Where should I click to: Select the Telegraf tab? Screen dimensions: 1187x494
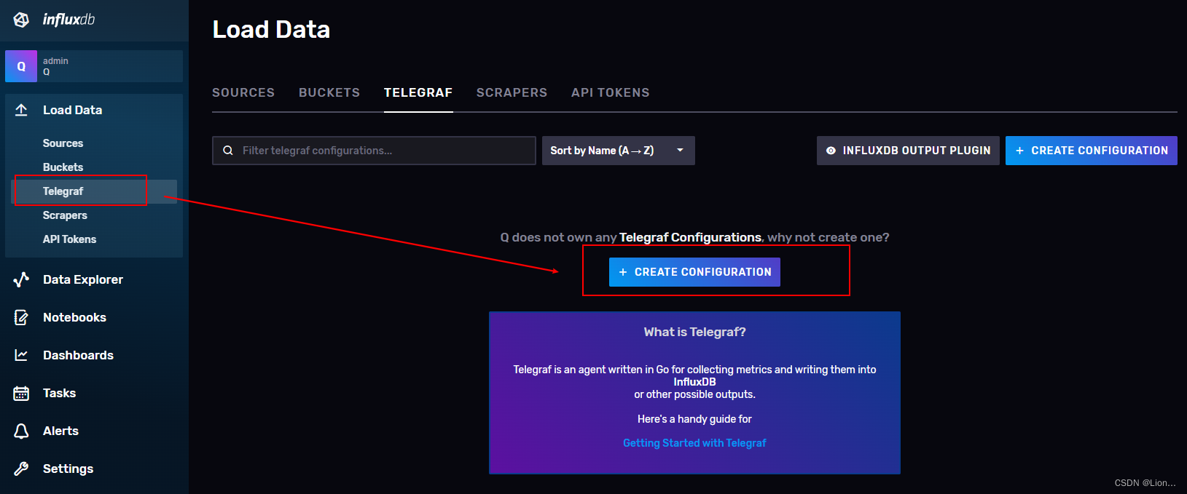(418, 92)
